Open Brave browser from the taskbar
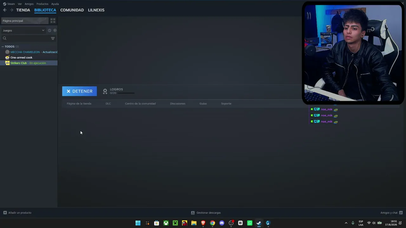Image resolution: width=406 pixels, height=228 pixels. point(203,223)
